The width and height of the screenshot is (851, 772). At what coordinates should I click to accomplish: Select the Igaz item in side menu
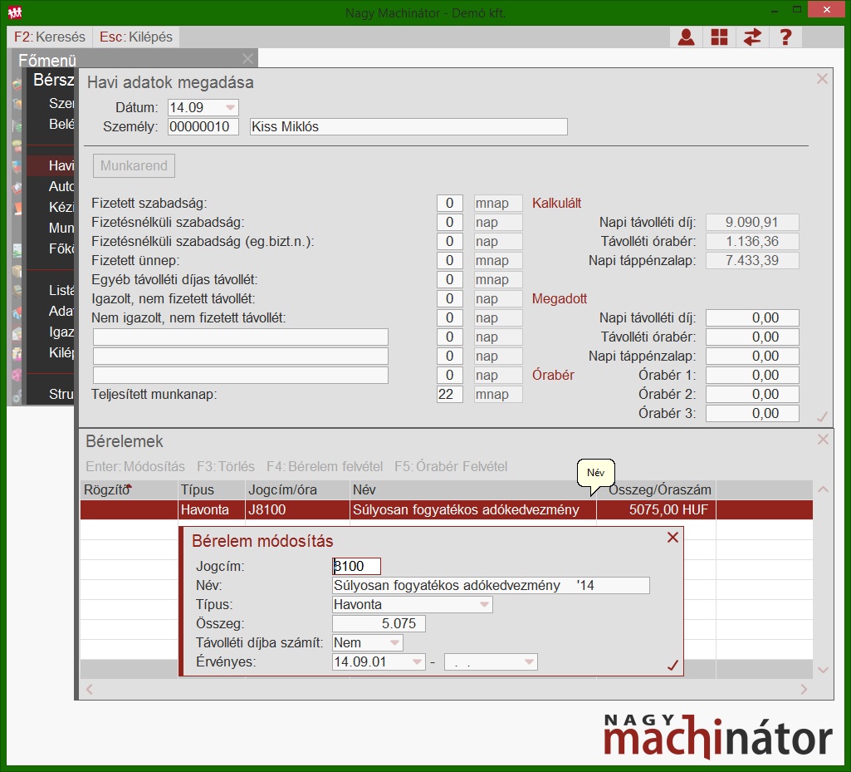click(51, 332)
